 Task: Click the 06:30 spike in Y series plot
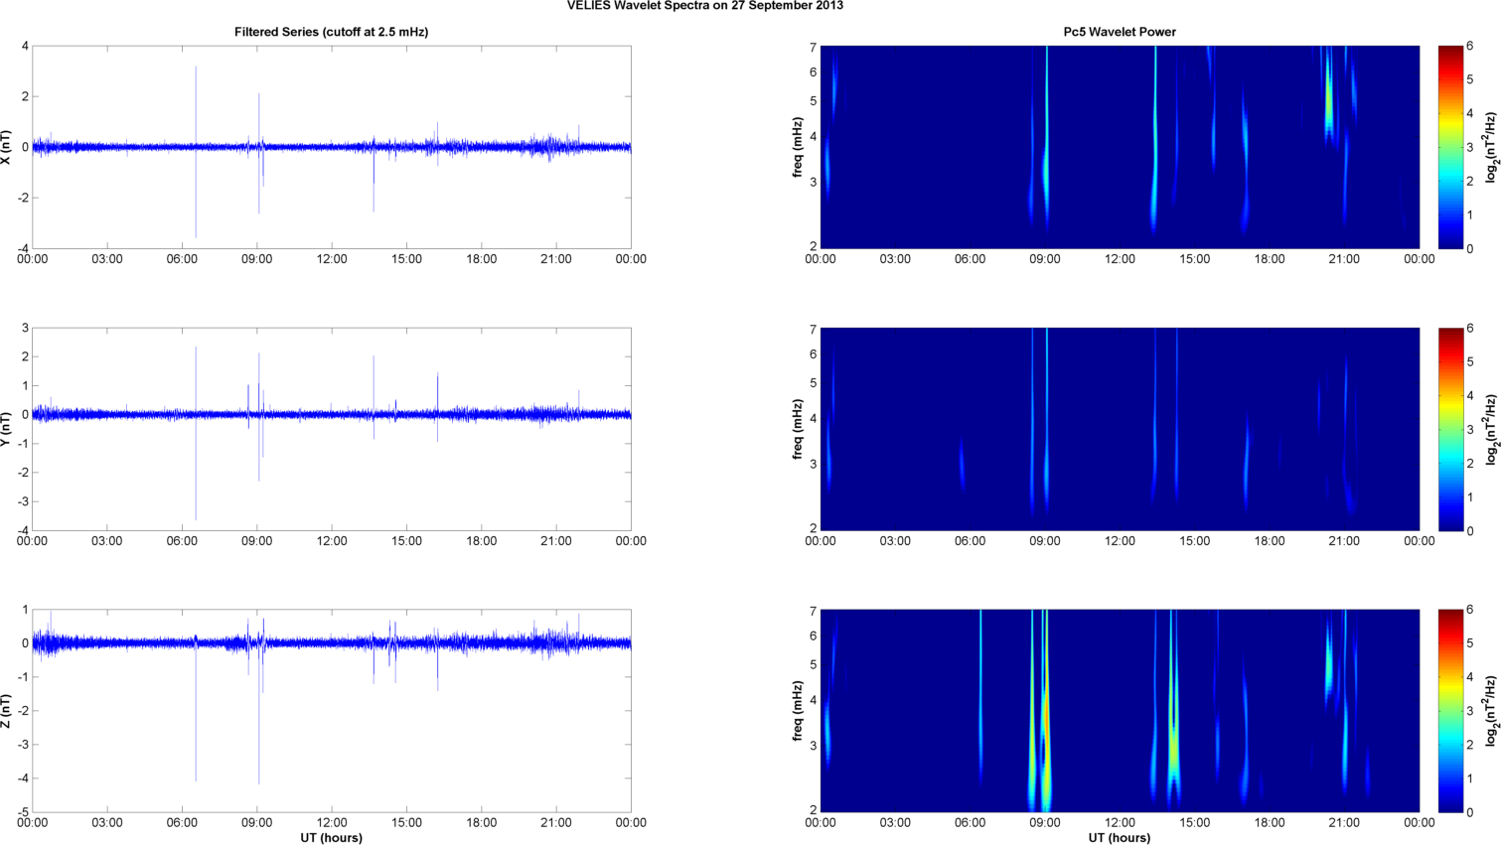tap(196, 433)
